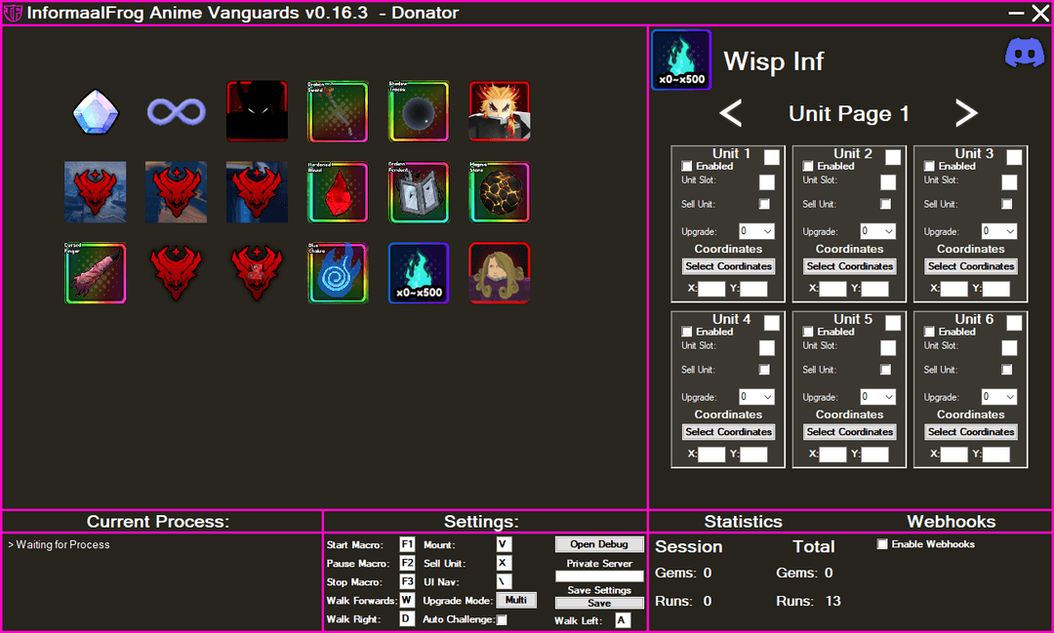The image size is (1054, 633).
Task: Click Unit 3 Y coordinate field
Action: [x=996, y=289]
